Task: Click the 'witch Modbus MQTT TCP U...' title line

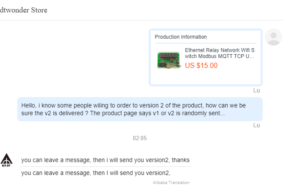Action: (219, 56)
